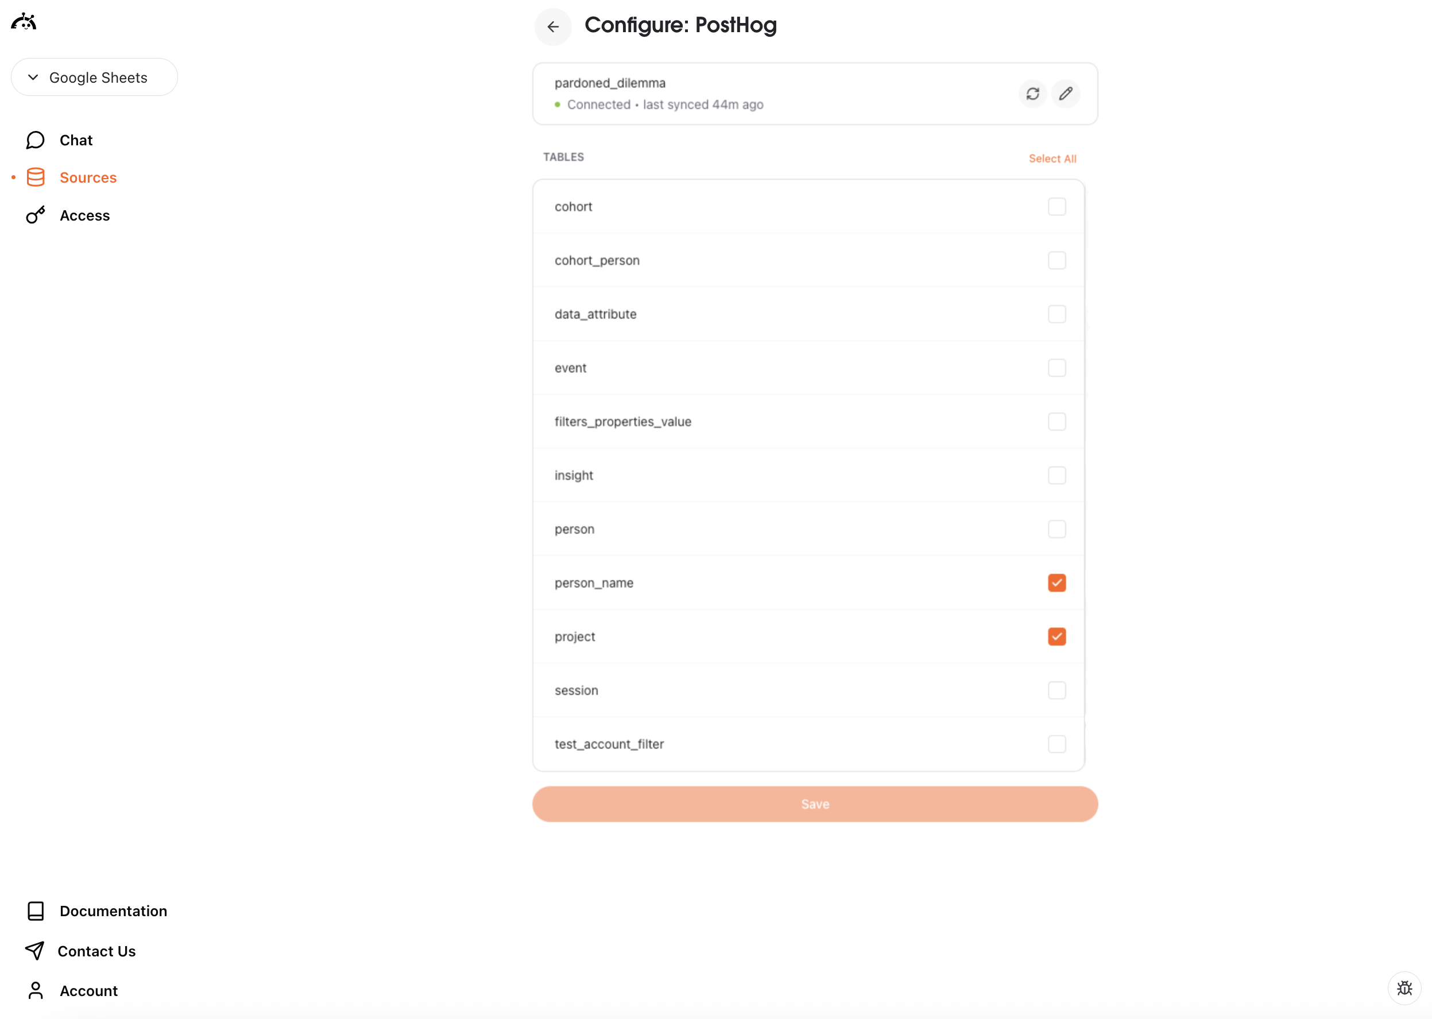Resync the pardoned_dilemma connection
Screen dimensions: 1432x1019
(1032, 93)
